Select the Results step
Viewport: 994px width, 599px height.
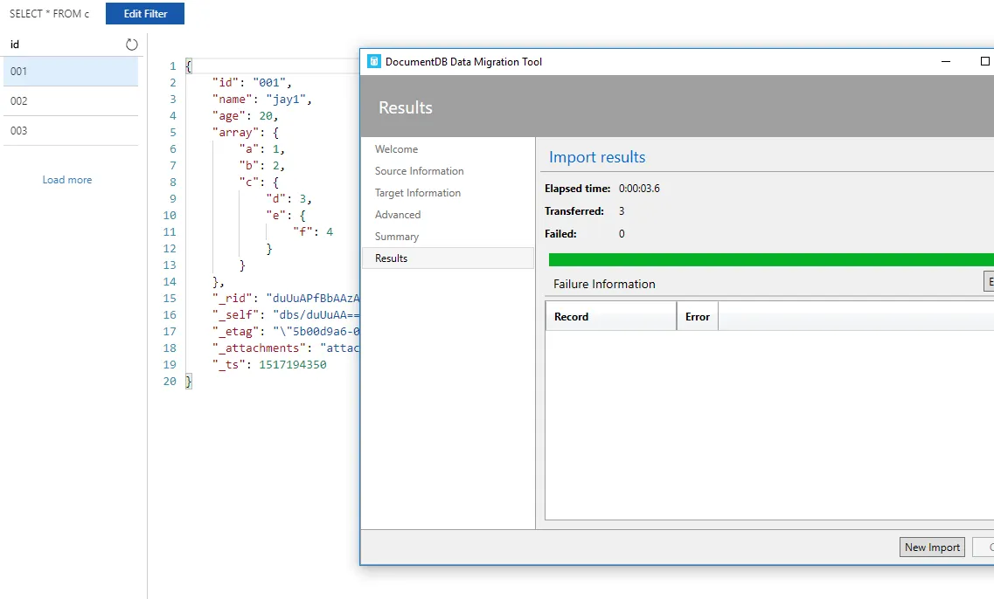[x=448, y=258]
